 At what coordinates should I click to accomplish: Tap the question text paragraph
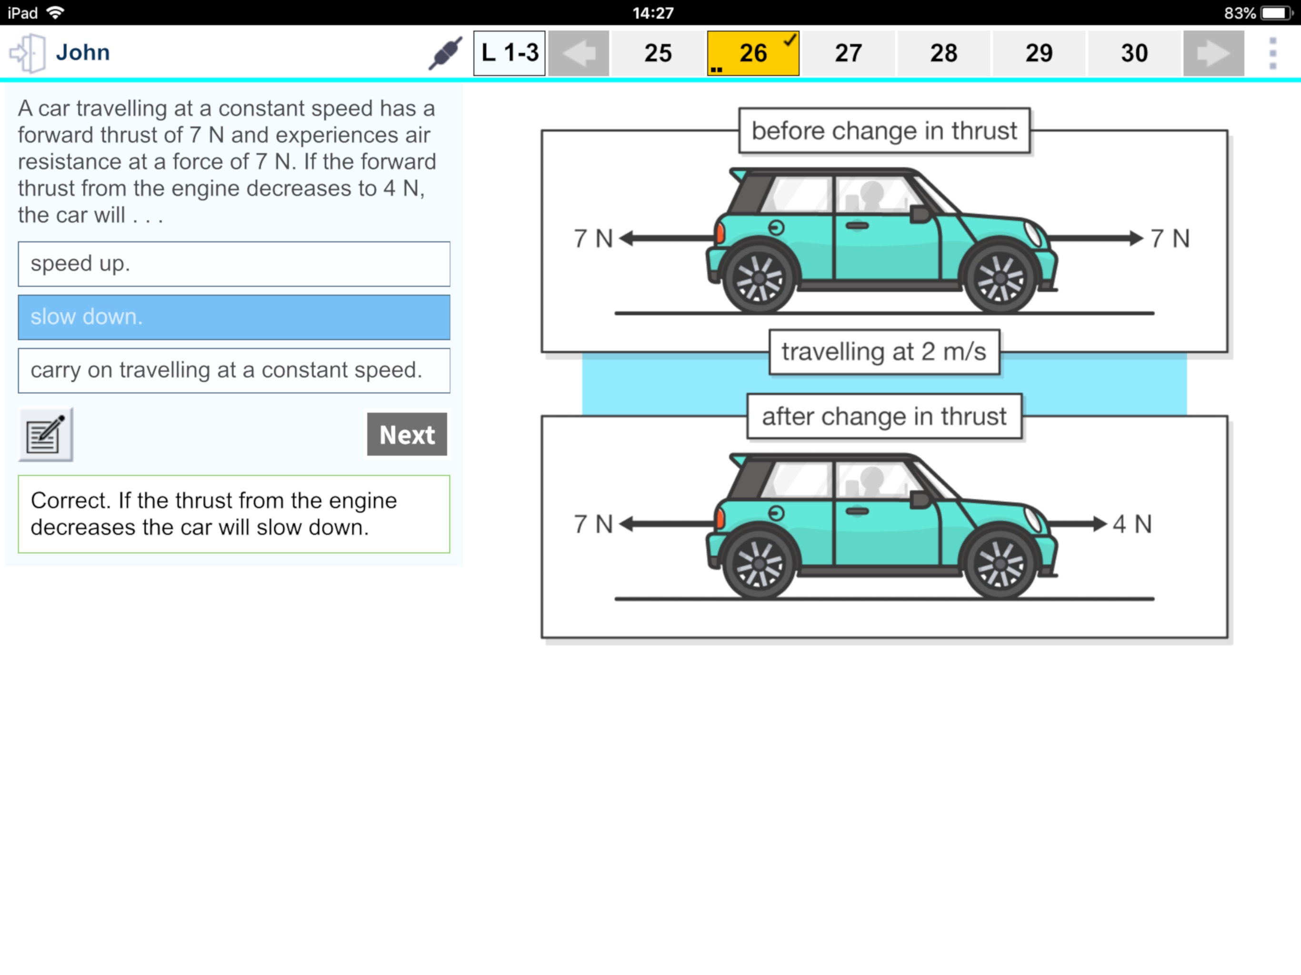(227, 162)
